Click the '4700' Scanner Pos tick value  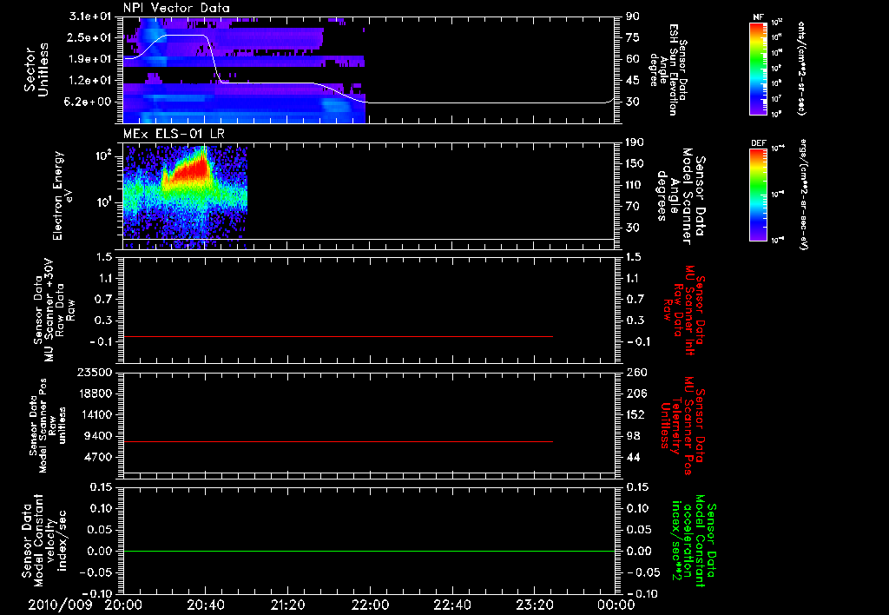point(99,457)
